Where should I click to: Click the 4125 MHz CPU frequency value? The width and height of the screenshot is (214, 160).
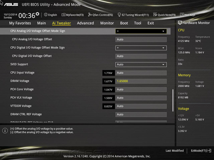click(184, 41)
